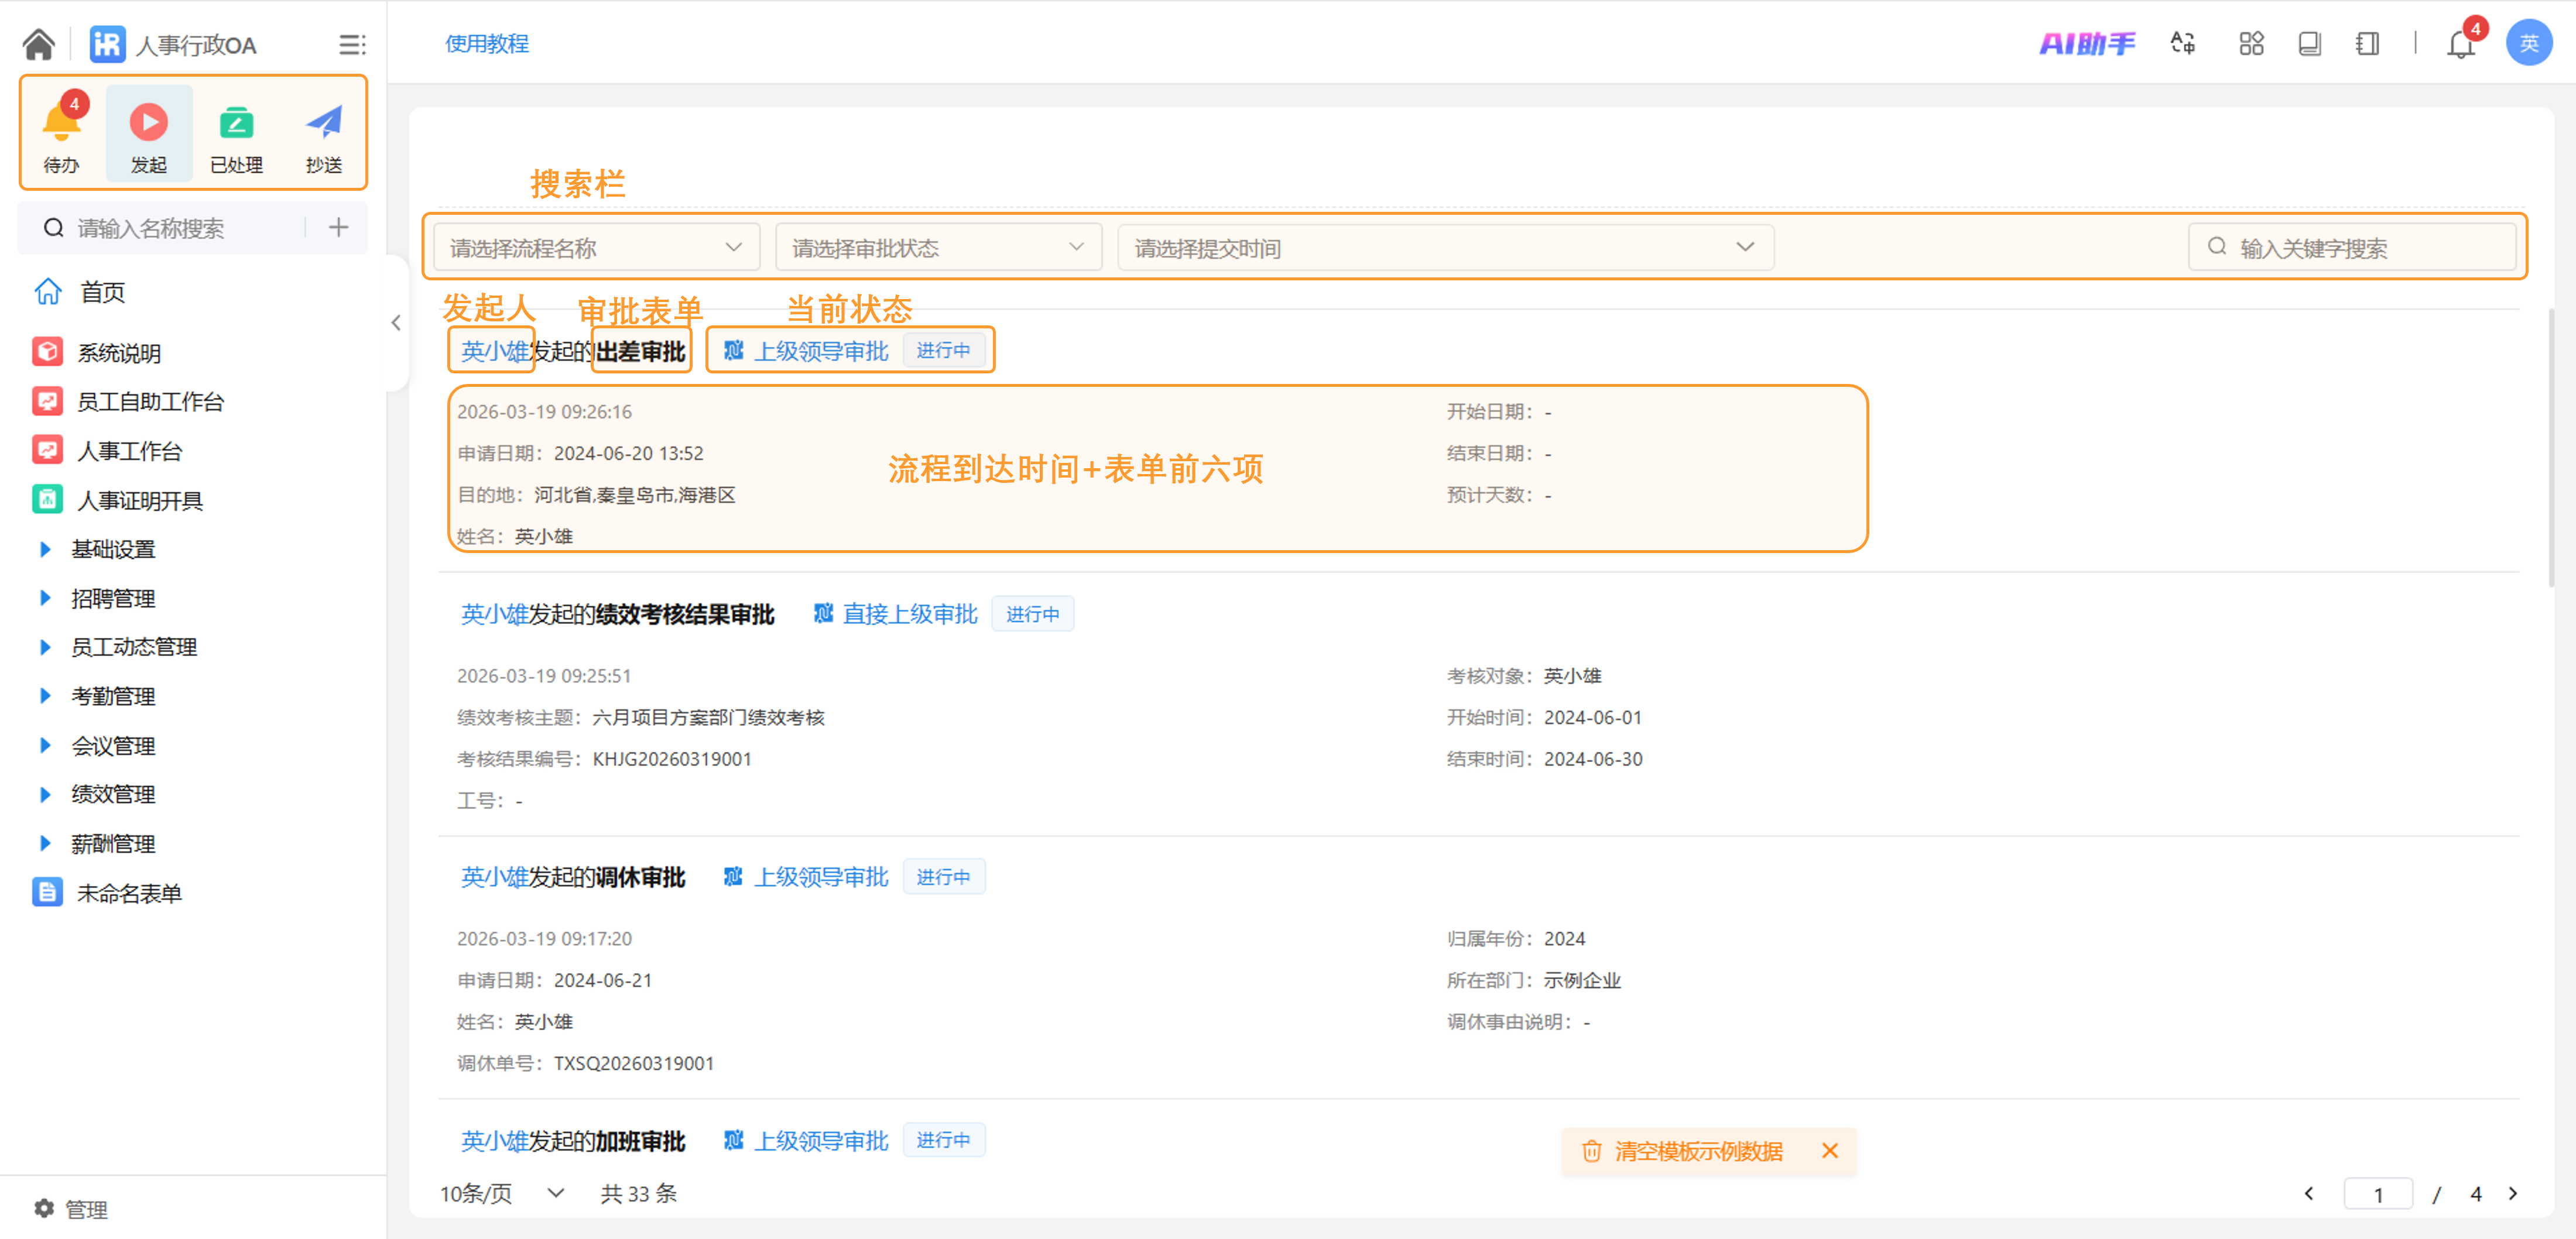Expand the 薪酬管理 menu group
Screen dimensions: 2576x1239
(x=45, y=843)
